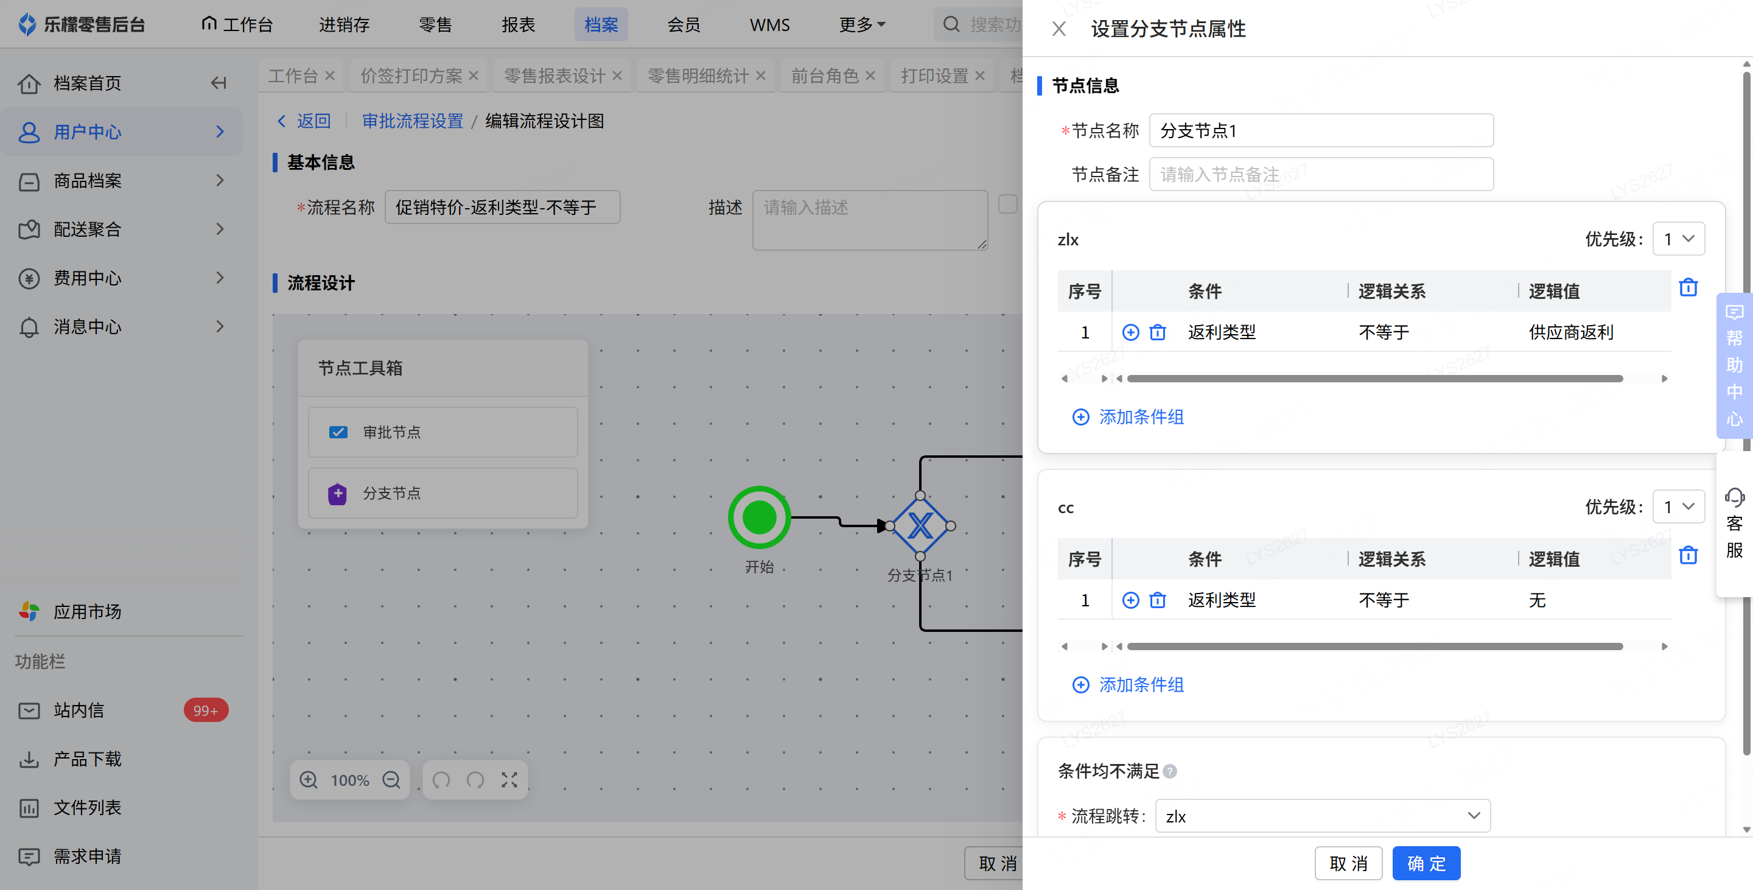1753x890 pixels.
Task: Click 取消 in the properties panel
Action: 1348,863
